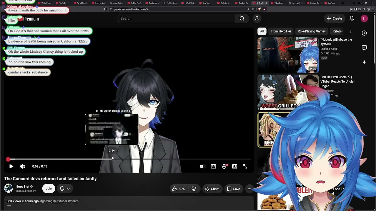Show more filter chips with the arrow

[350, 31]
